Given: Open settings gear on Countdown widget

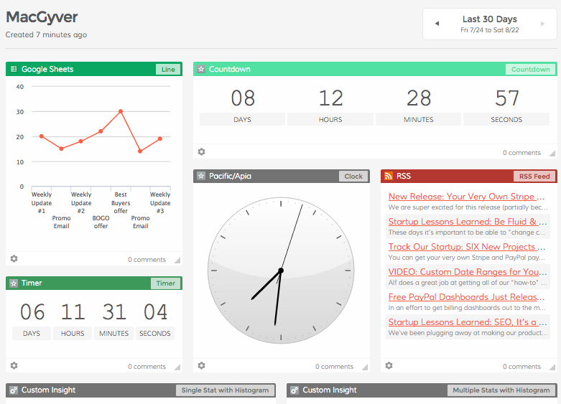Looking at the screenshot, I should (201, 152).
